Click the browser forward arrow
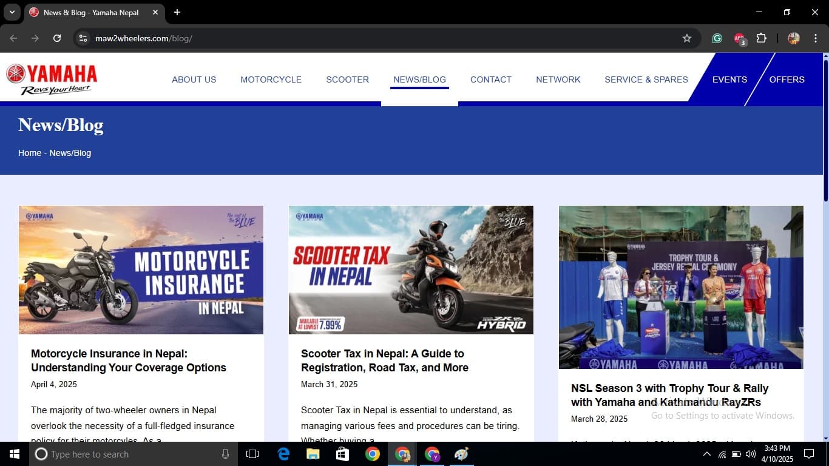Screen dimensions: 829x466 click(x=35, y=38)
